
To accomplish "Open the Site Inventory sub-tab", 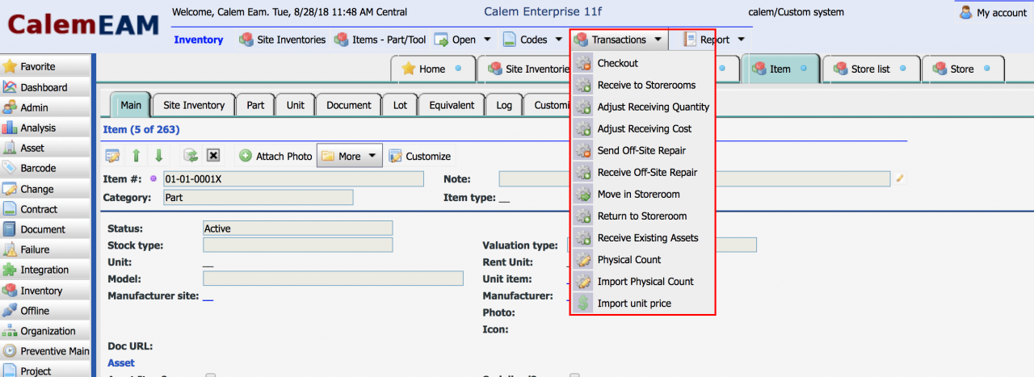I will [194, 105].
